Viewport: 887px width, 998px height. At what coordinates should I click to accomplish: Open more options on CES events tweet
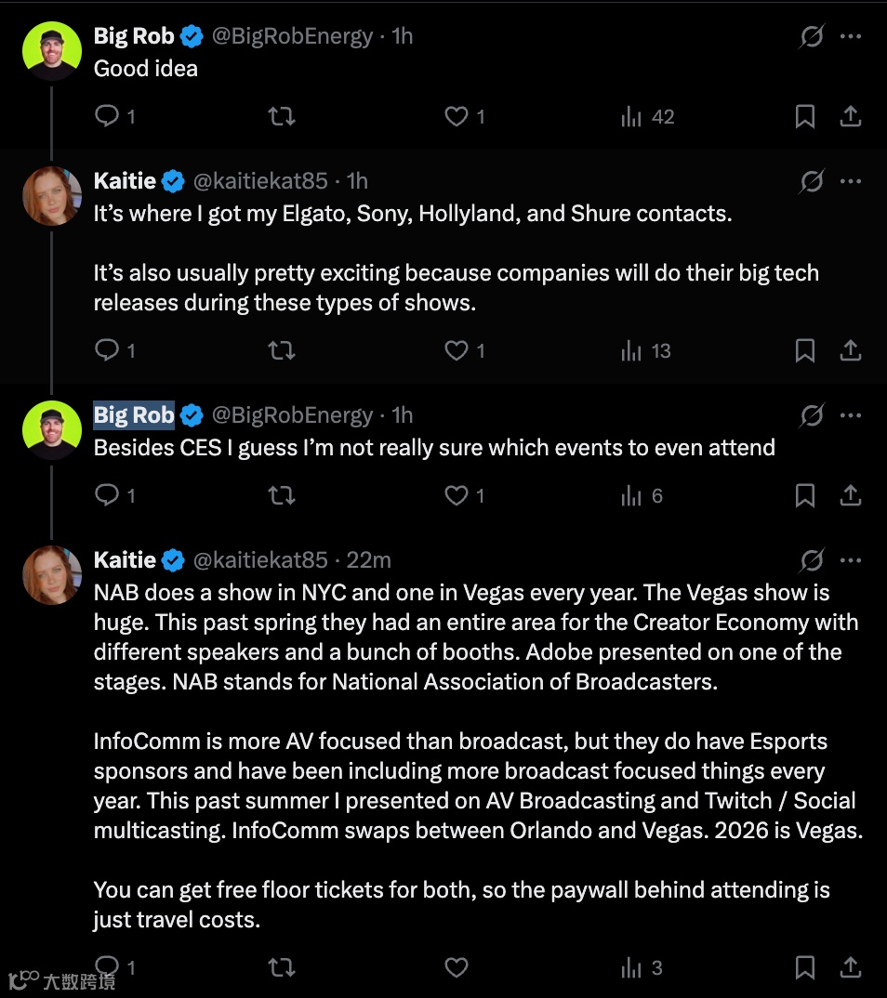[850, 415]
